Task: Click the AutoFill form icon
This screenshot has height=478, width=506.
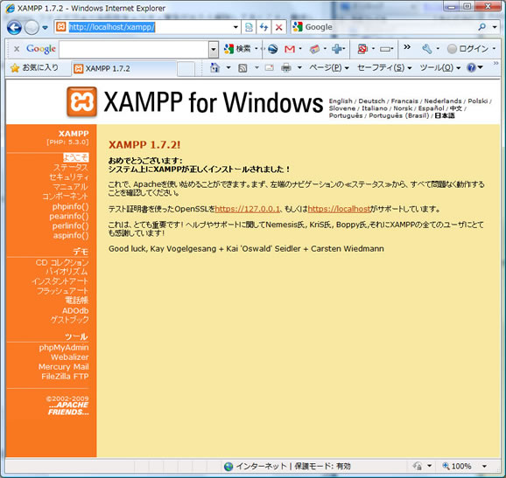Action: tap(385, 49)
